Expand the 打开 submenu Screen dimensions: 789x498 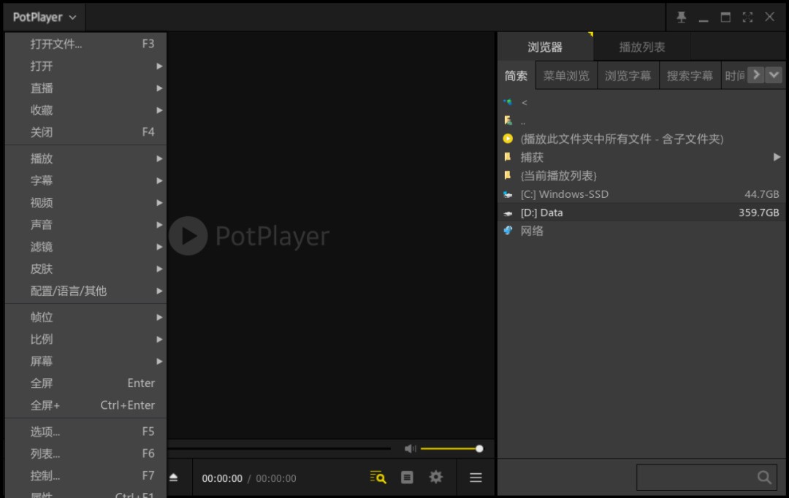[x=86, y=66]
